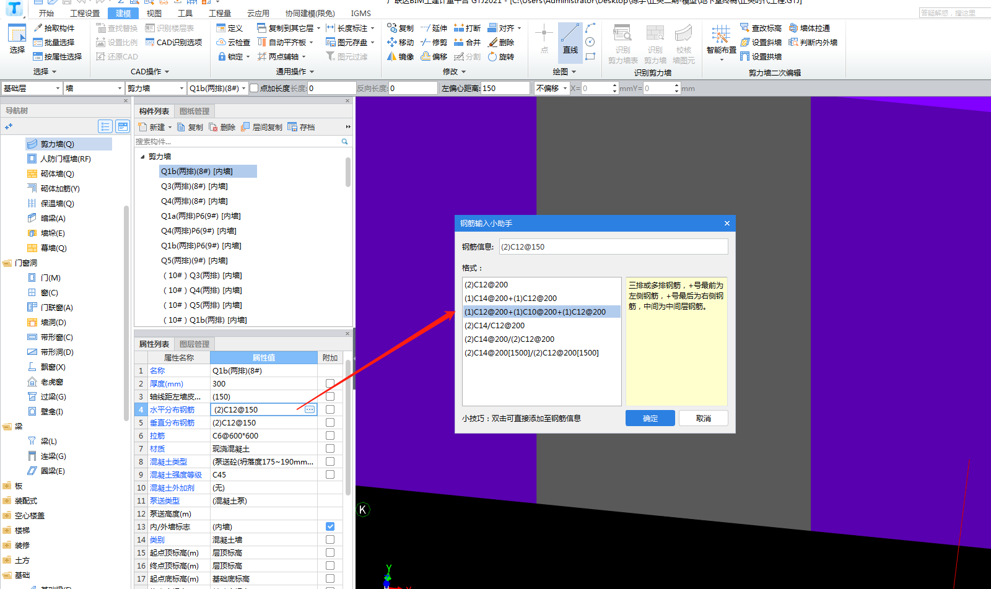
Task: Collapse the 剪力墙 tree node
Action: coord(142,157)
